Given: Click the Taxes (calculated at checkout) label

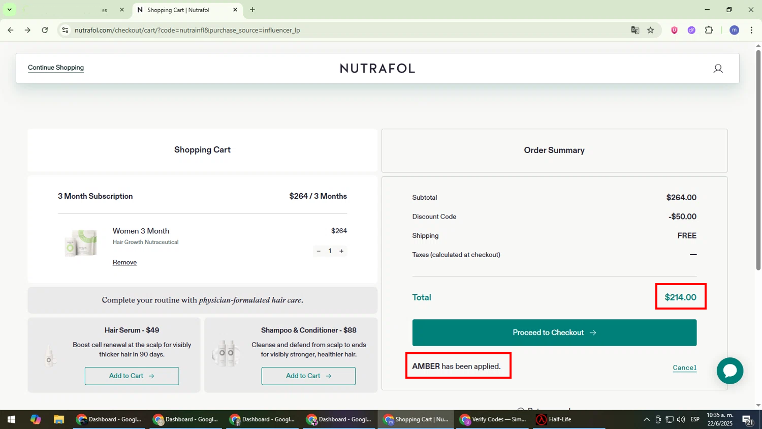Looking at the screenshot, I should pyautogui.click(x=456, y=255).
